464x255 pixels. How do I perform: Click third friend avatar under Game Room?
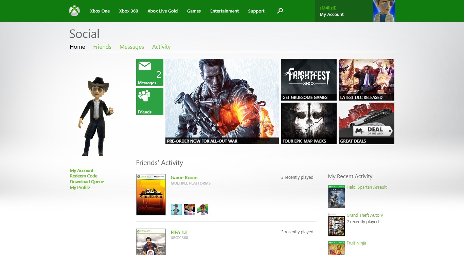pyautogui.click(x=203, y=209)
